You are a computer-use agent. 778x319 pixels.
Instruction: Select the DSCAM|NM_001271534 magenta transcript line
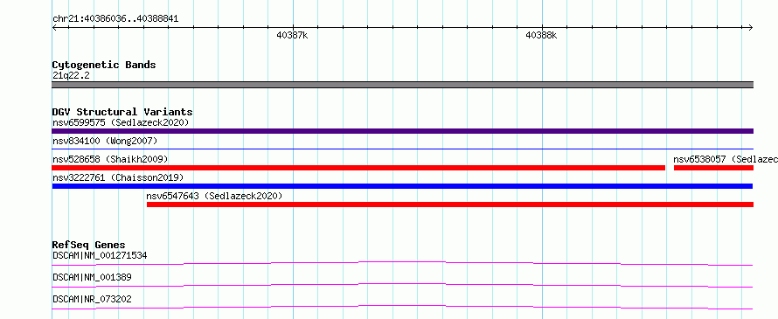pos(402,263)
